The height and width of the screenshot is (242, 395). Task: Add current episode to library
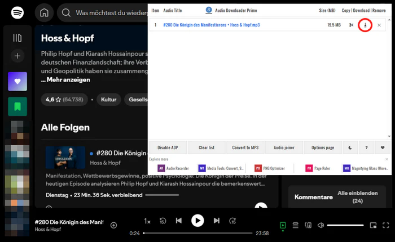(x=113, y=225)
